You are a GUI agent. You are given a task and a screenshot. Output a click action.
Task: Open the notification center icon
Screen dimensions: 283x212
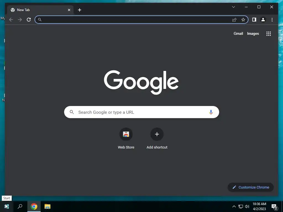[274, 207]
